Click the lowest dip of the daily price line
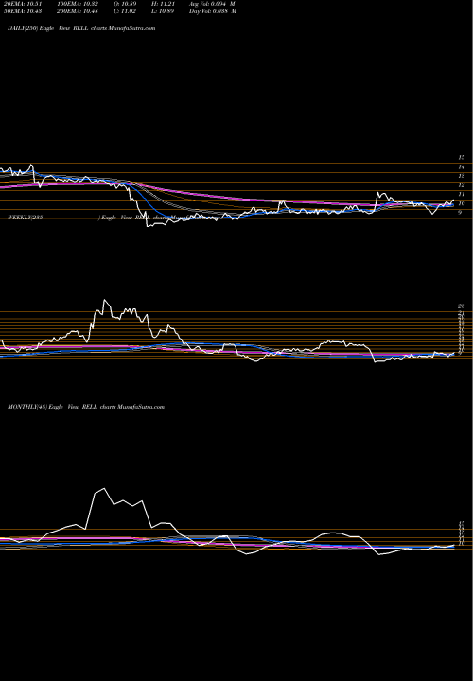Image resolution: width=473 pixels, height=681 pixels. point(148,226)
